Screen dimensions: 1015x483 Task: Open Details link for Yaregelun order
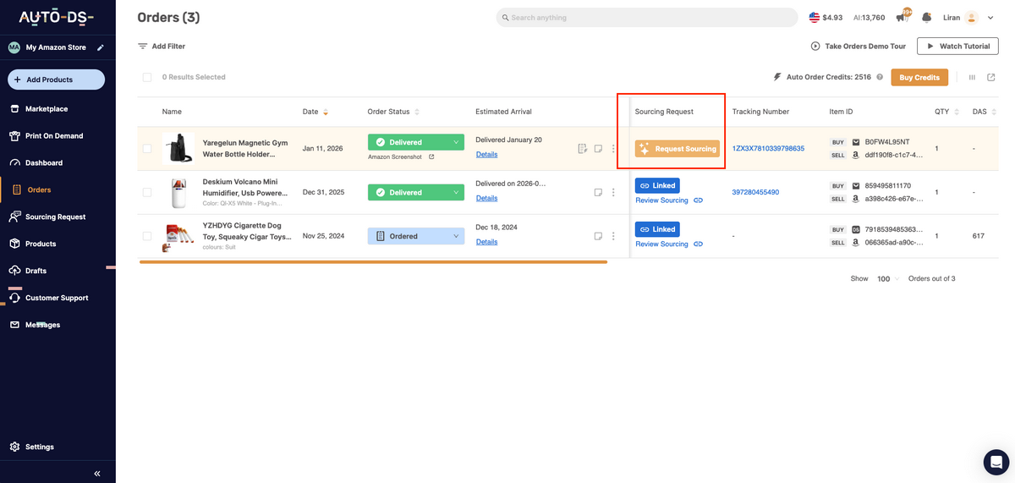tap(486, 154)
